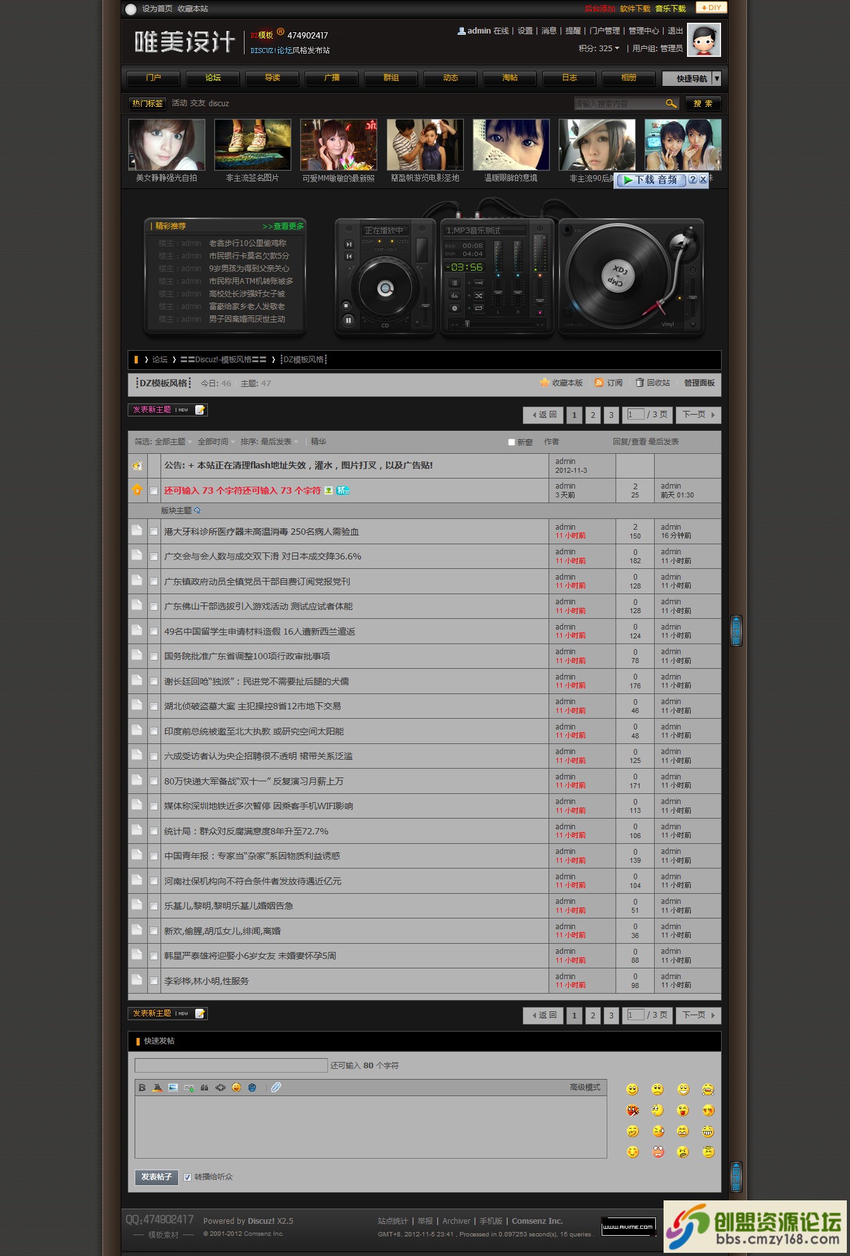
Task: Insert the tongue-out emoticon
Action: [683, 1110]
